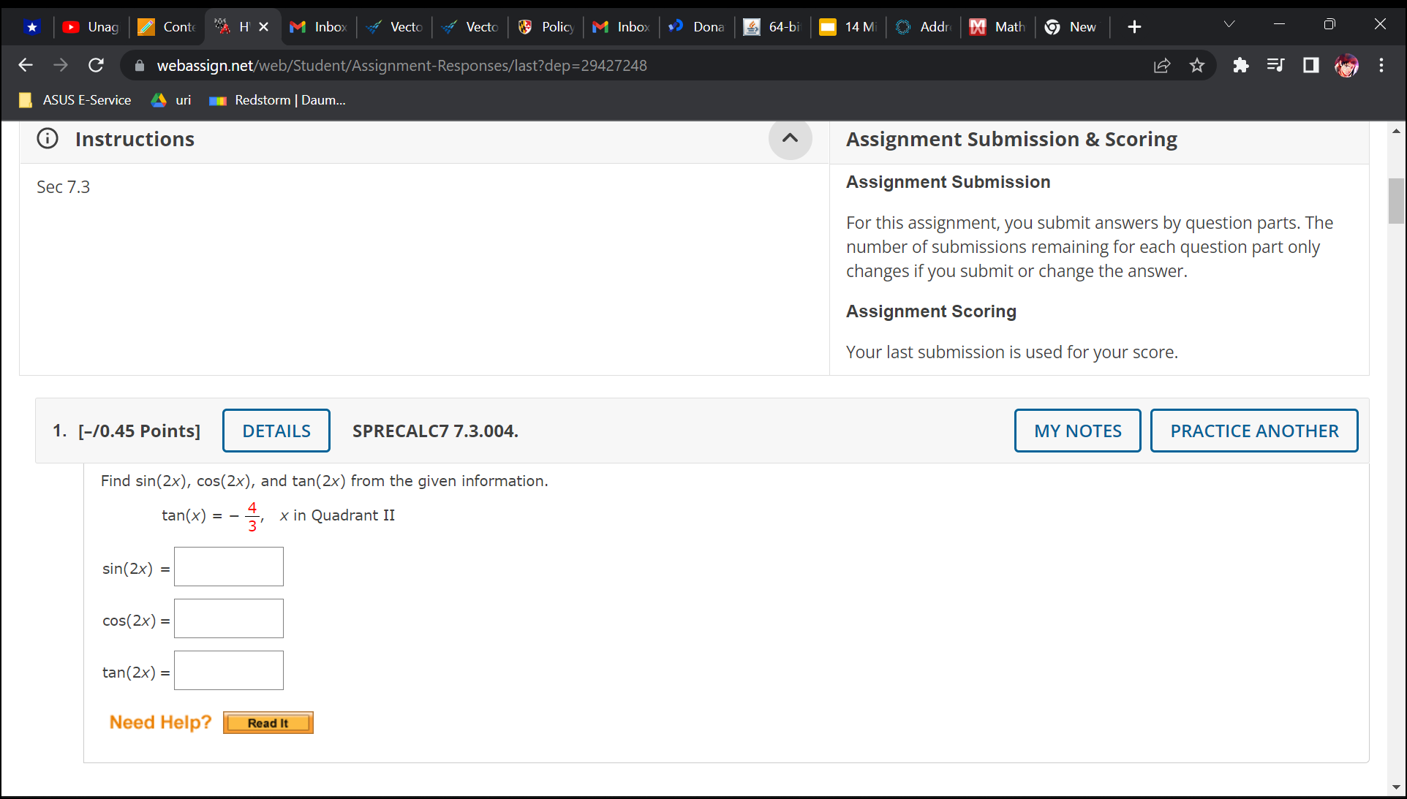Click the profile avatar icon

click(x=1346, y=66)
